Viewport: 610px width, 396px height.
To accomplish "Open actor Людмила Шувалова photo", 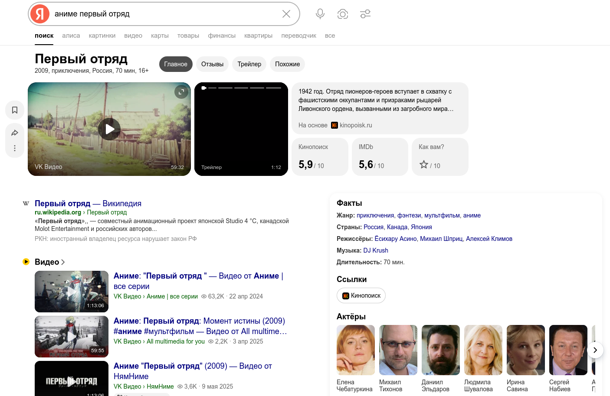I will click(483, 350).
